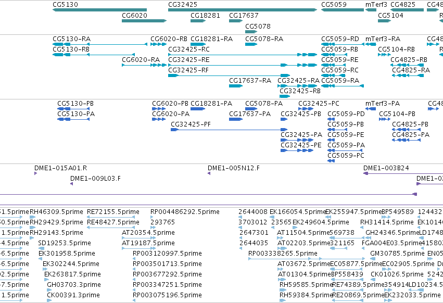
Task: Click EST RH46309.5prime label
Action: click(x=57, y=212)
